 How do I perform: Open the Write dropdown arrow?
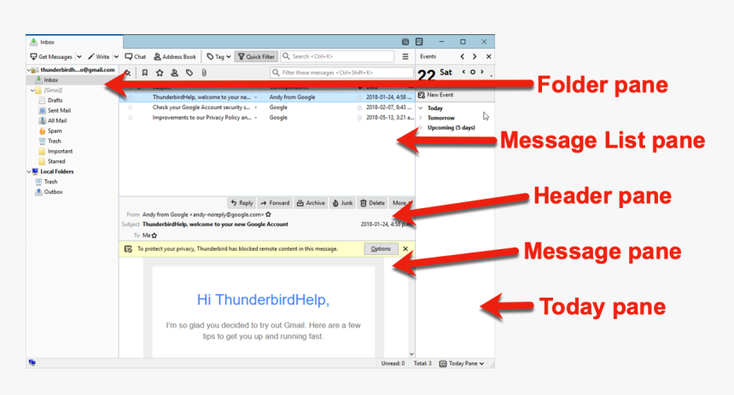(116, 56)
